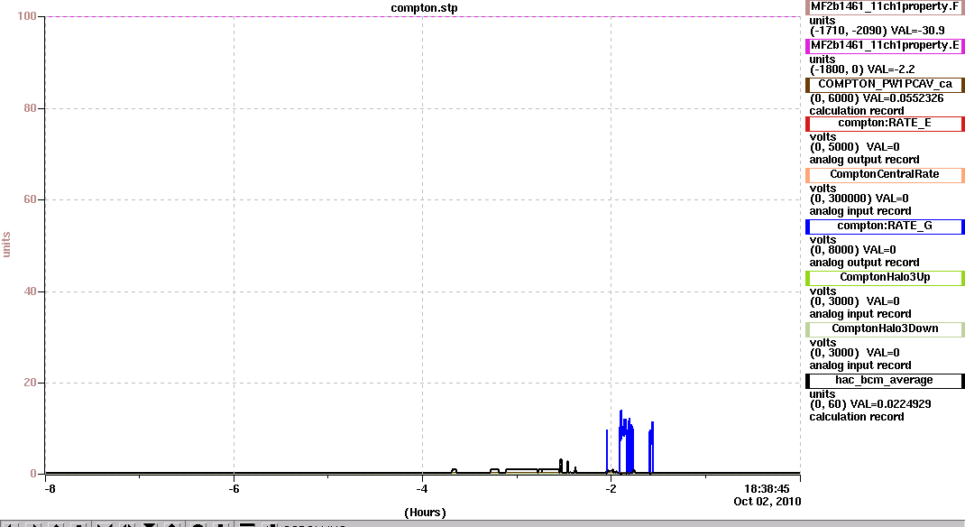Select the compton:RATE_E curve legend entry
This screenshot has height=527, width=965.
point(885,124)
